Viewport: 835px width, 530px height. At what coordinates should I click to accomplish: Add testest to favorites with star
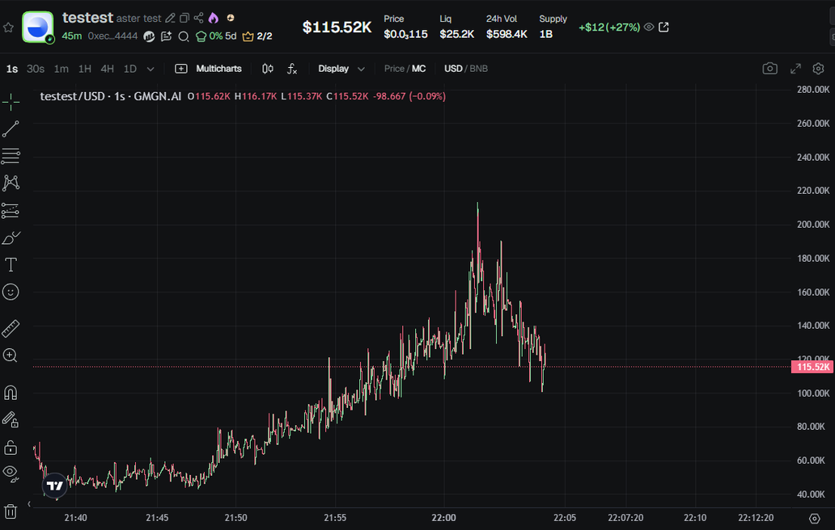pos(9,27)
